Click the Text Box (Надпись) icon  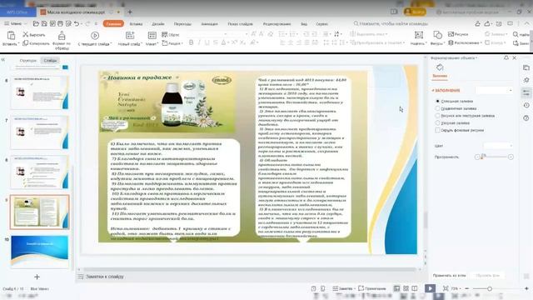[x=419, y=35]
